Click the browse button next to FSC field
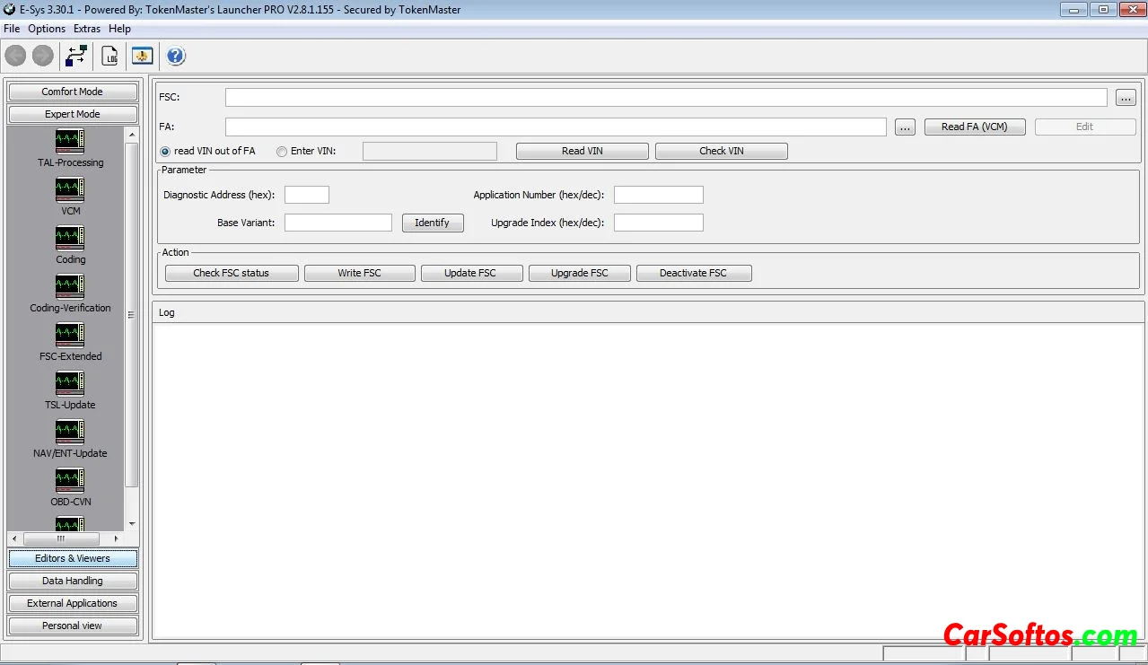The image size is (1148, 665). 1126,97
